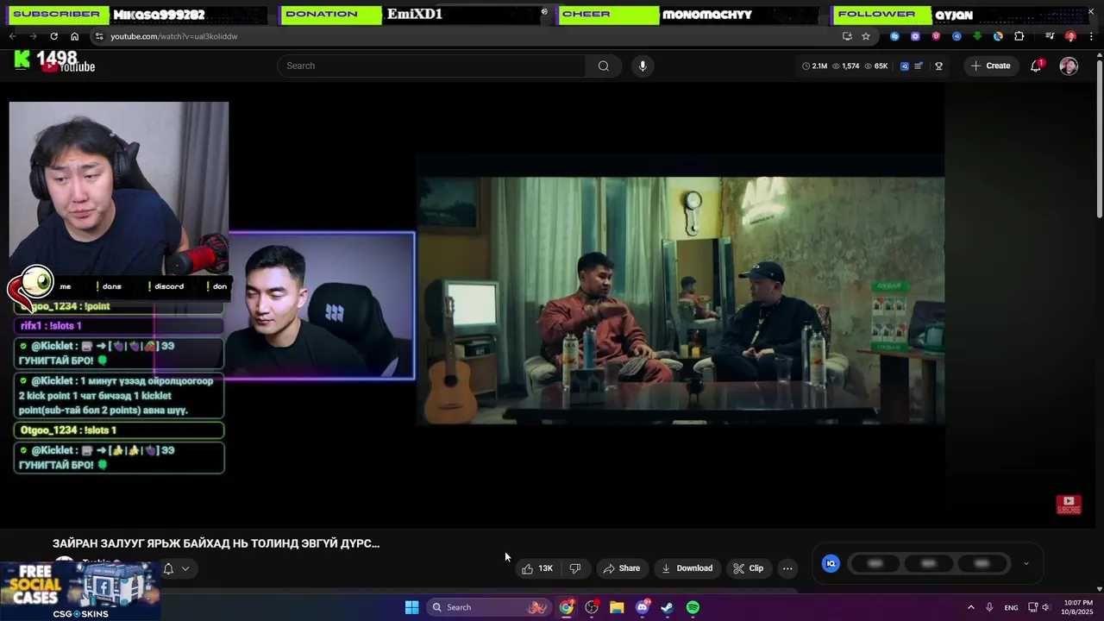Focus the YouTube search box
This screenshot has height=621, width=1104.
[431, 66]
